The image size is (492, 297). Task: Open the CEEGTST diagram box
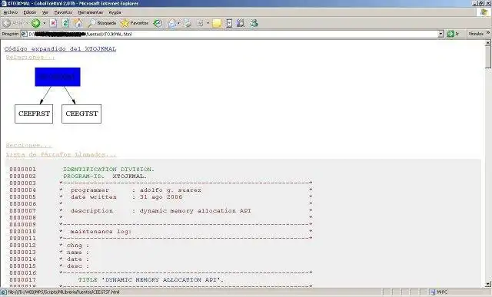[x=81, y=114]
